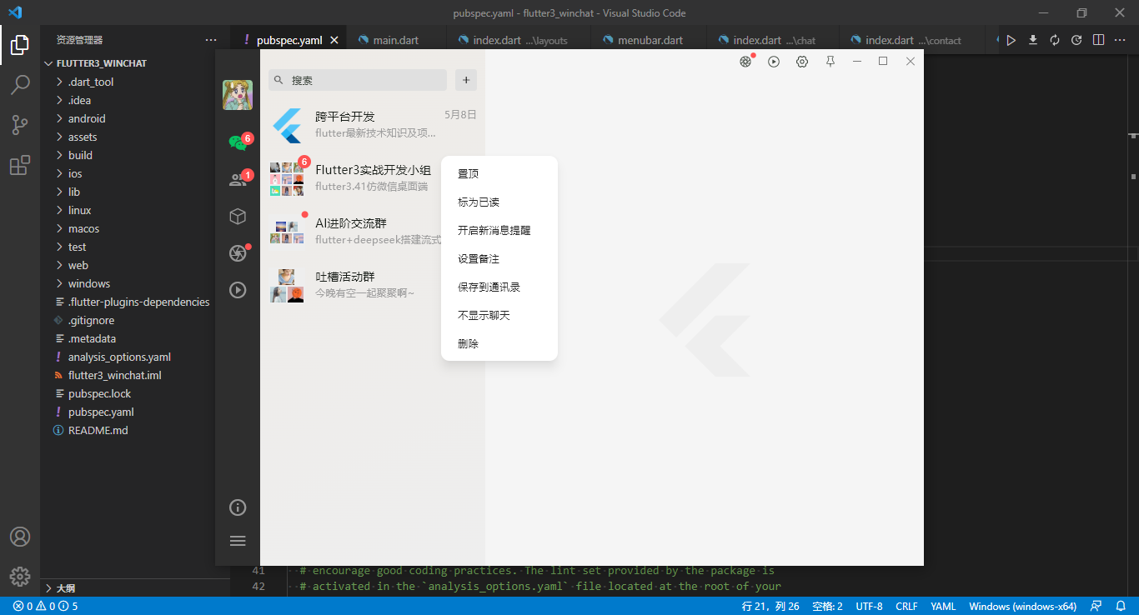This screenshot has width=1139, height=615.
Task: Open the video play icon in sidebar
Action: pyautogui.click(x=238, y=290)
